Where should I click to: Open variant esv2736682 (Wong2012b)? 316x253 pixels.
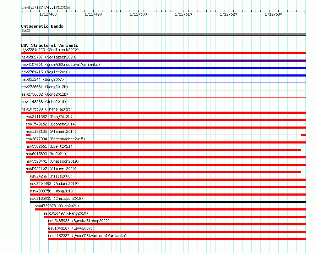pos(45,94)
